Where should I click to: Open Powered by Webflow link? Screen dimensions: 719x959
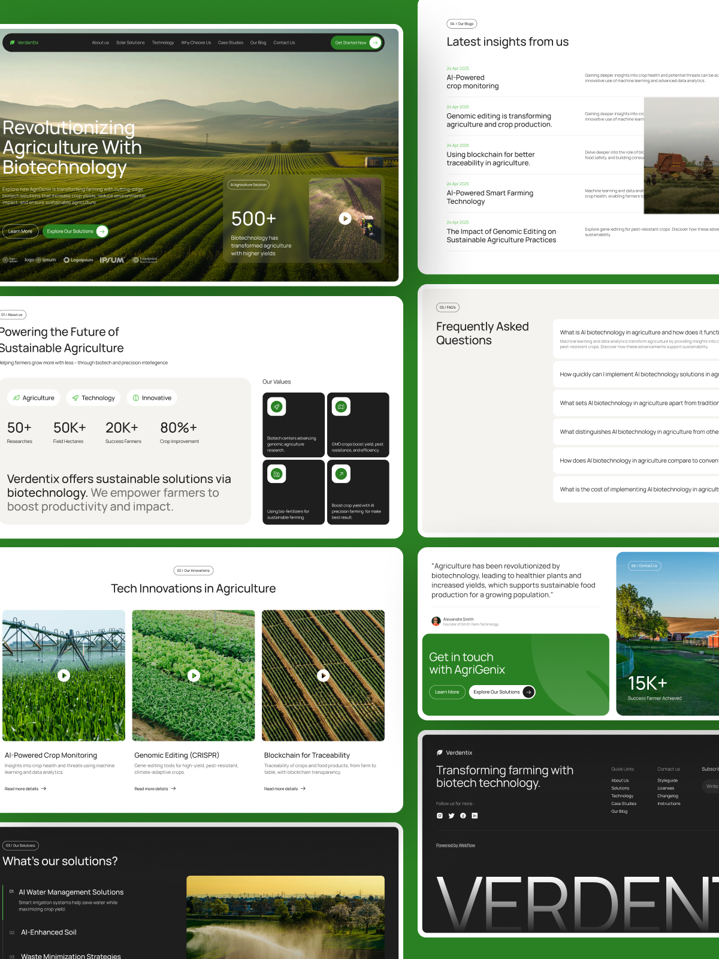[455, 845]
